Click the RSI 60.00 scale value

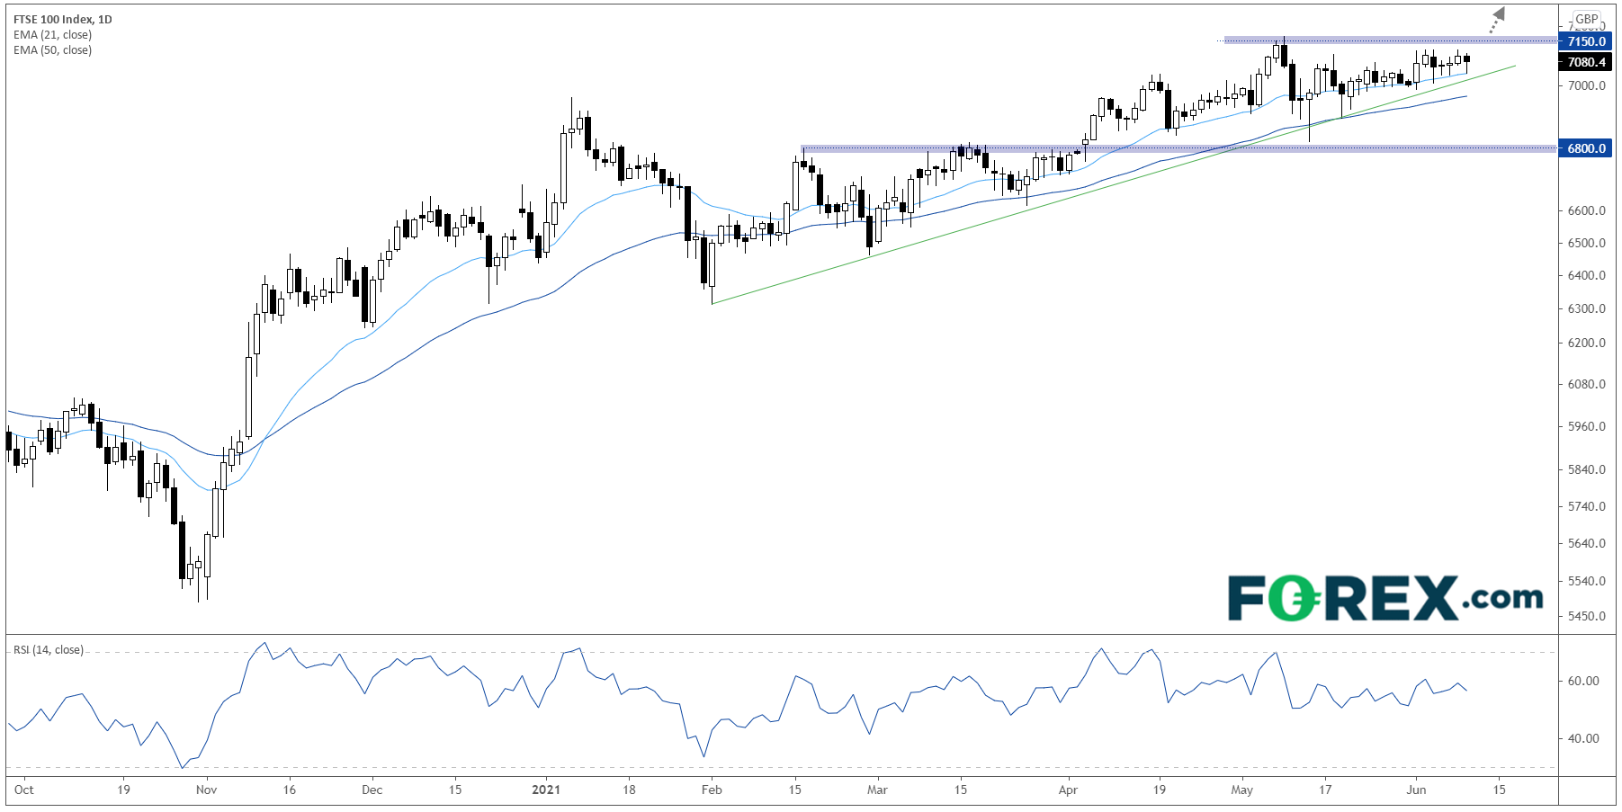[x=1583, y=681]
